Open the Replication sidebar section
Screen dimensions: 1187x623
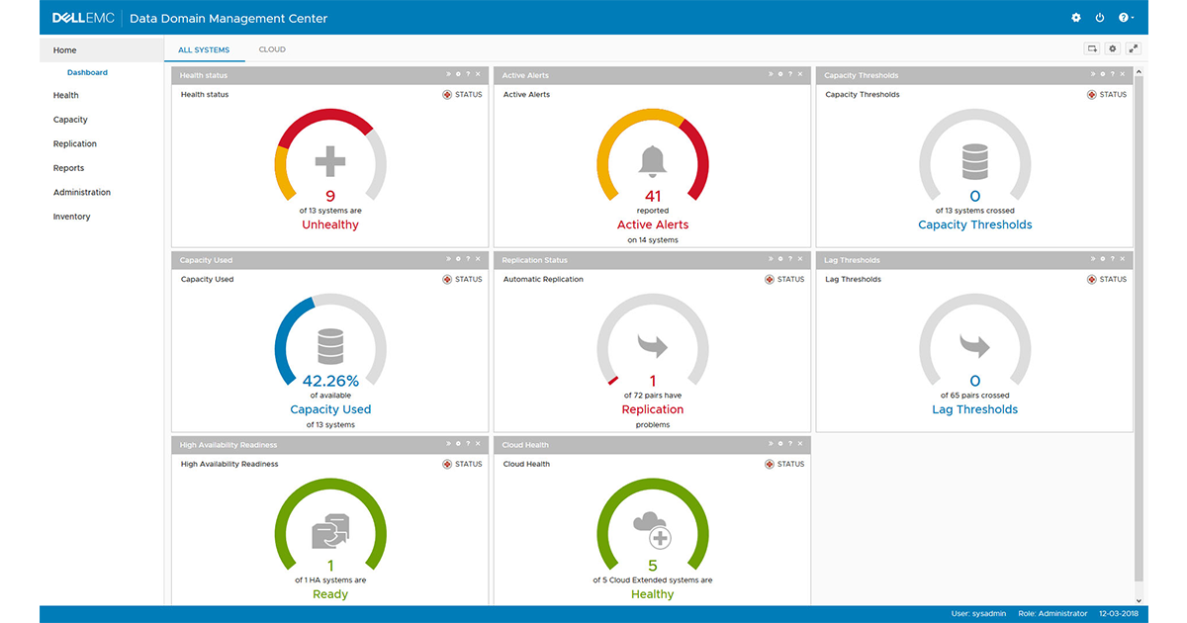(75, 143)
